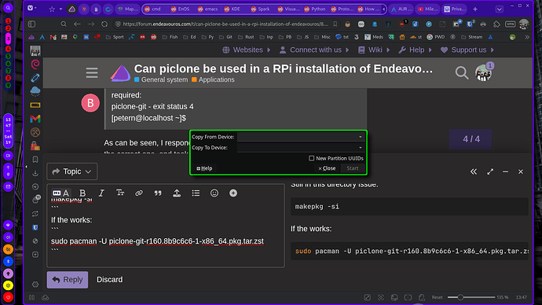Apply italic formatting in the reply editor
Viewport: 542px width, 305px height.
click(101, 193)
